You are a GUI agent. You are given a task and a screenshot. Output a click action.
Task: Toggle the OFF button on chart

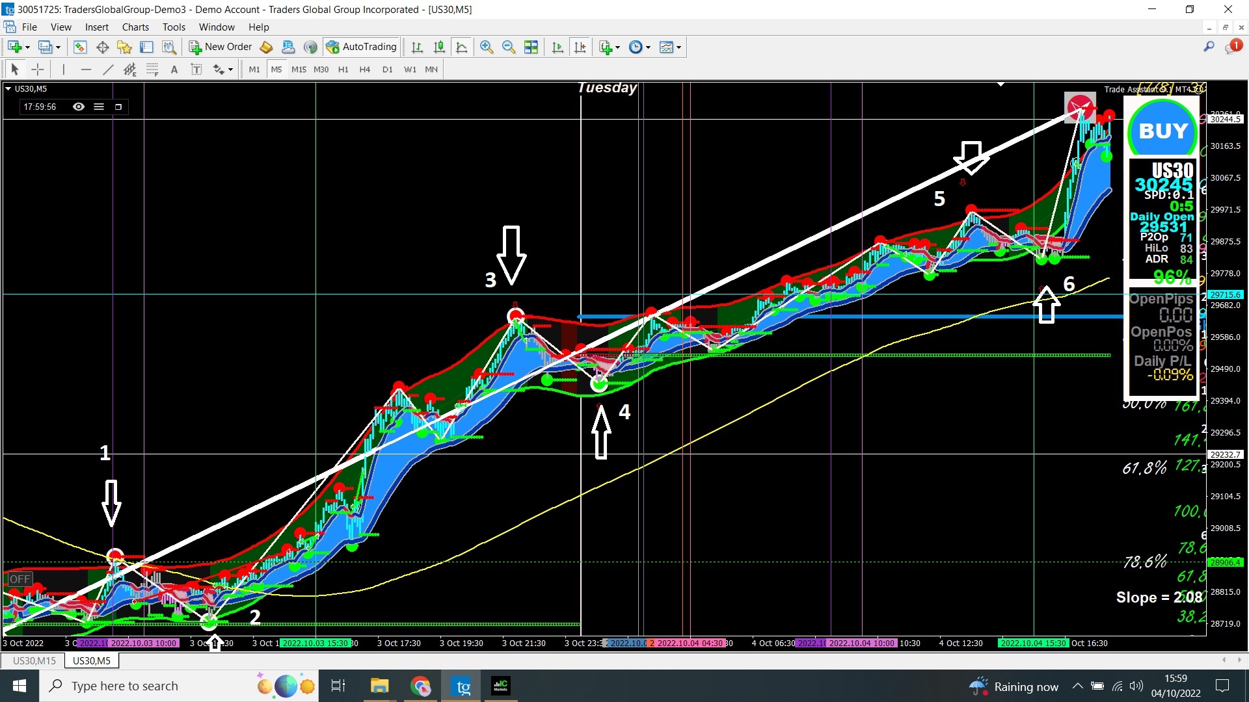point(20,579)
